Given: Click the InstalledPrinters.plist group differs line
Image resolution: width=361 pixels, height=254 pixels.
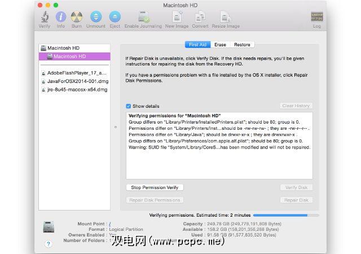Looking at the screenshot, I should [214, 122].
